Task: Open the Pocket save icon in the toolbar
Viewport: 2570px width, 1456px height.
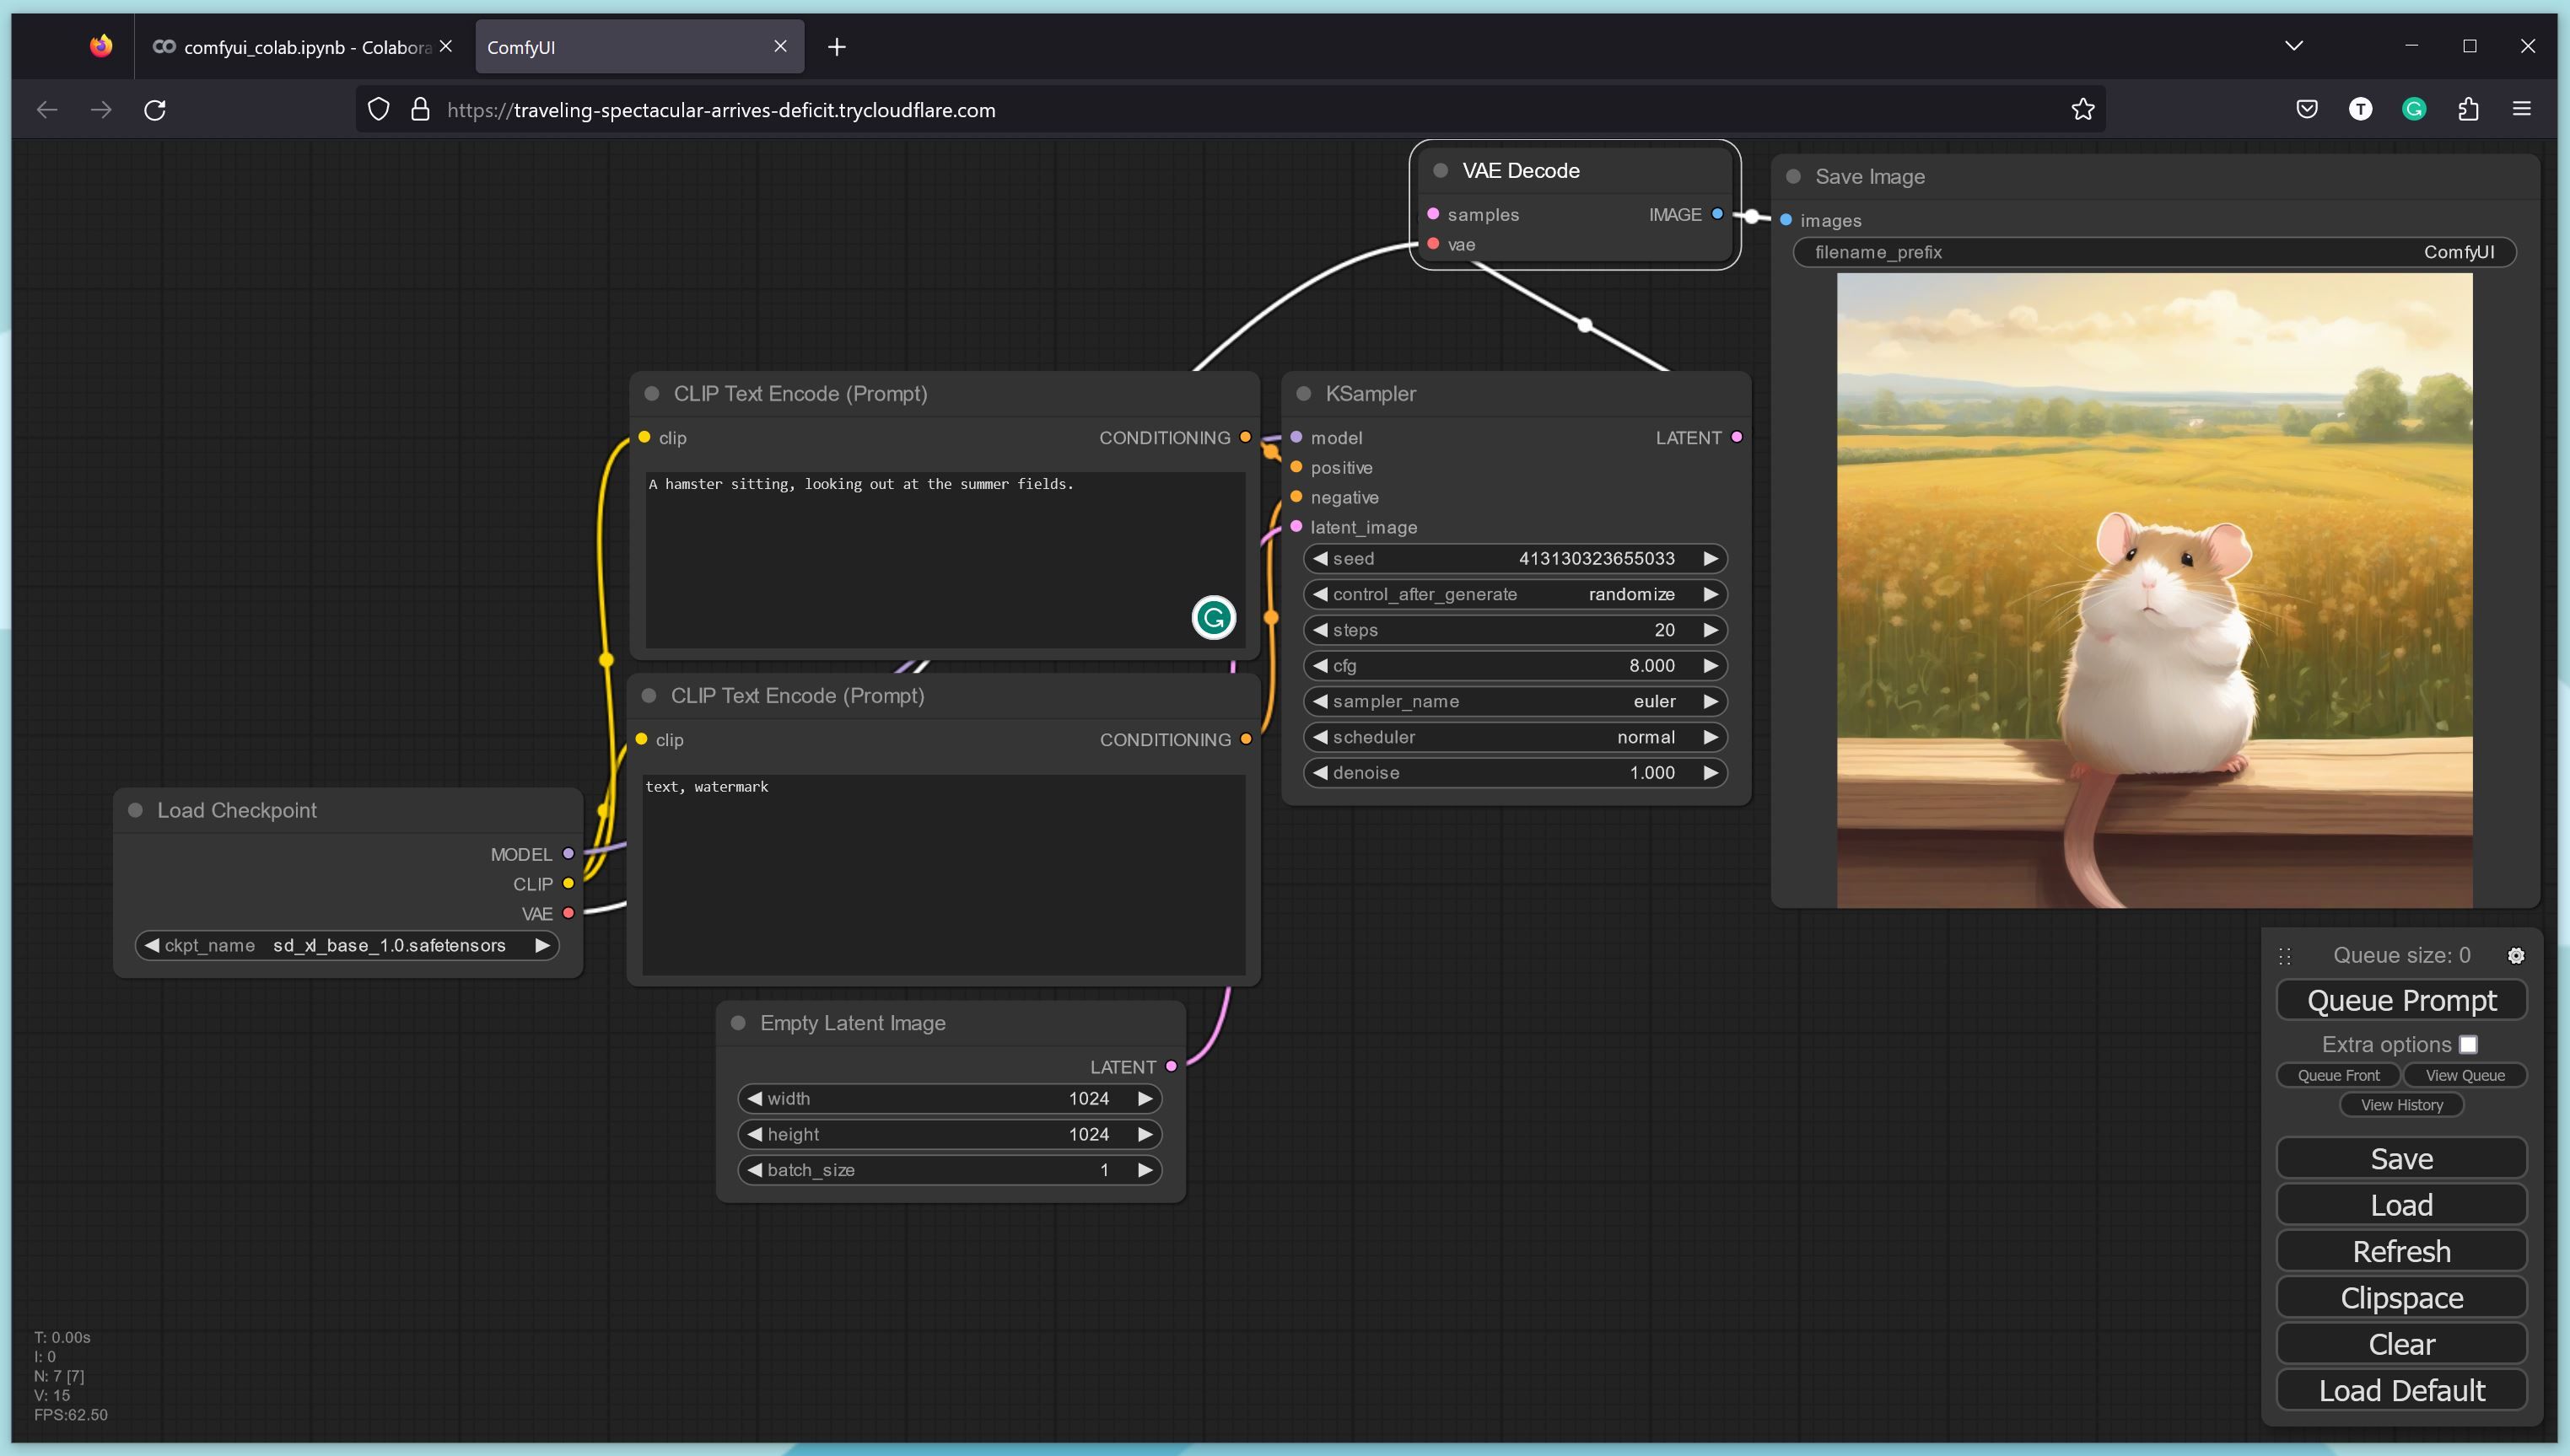Action: [2306, 110]
